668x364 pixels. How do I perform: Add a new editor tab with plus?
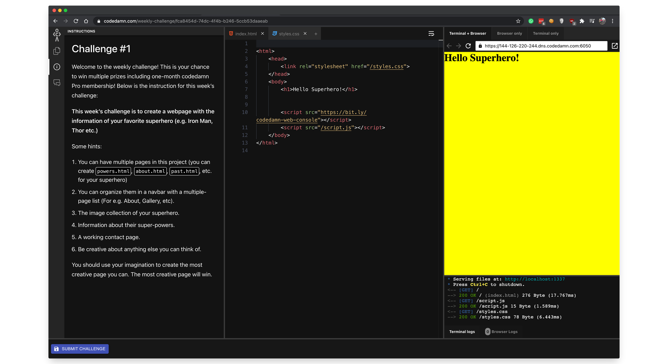pos(316,34)
